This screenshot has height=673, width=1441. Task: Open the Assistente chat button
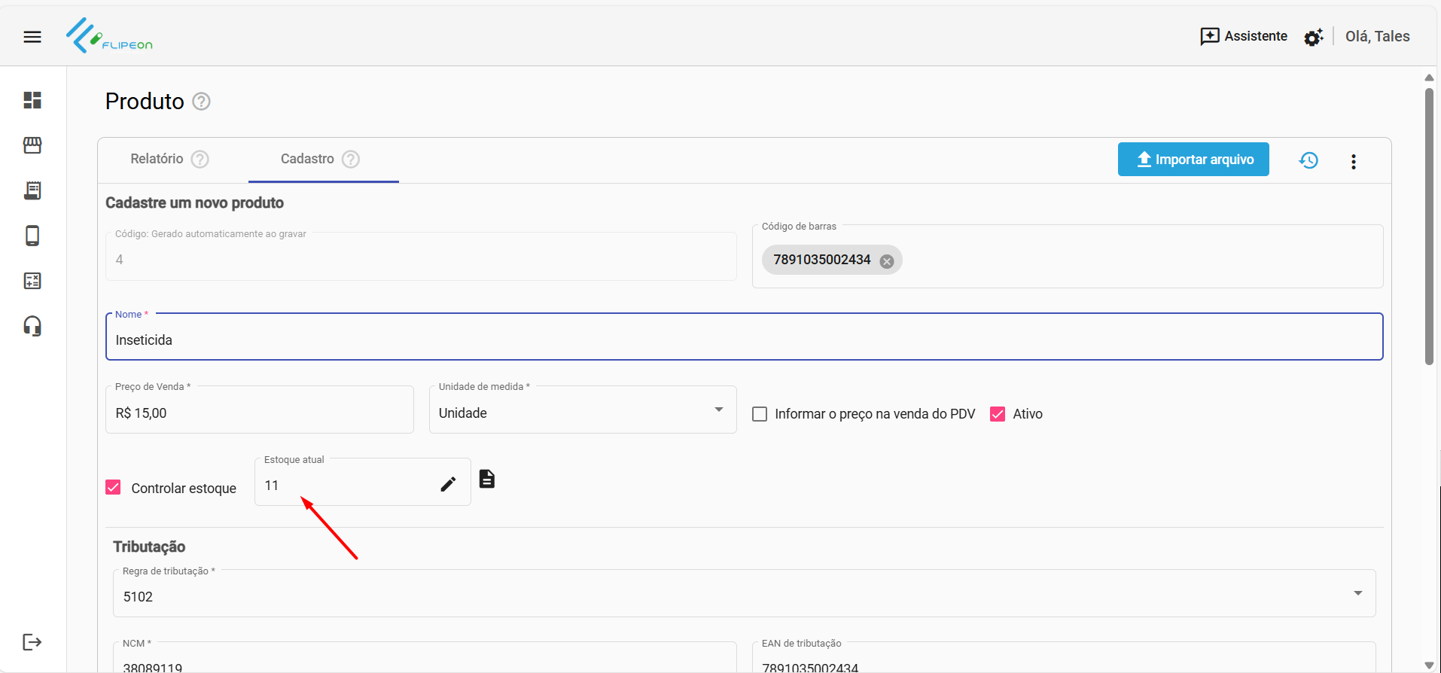[x=1244, y=36]
